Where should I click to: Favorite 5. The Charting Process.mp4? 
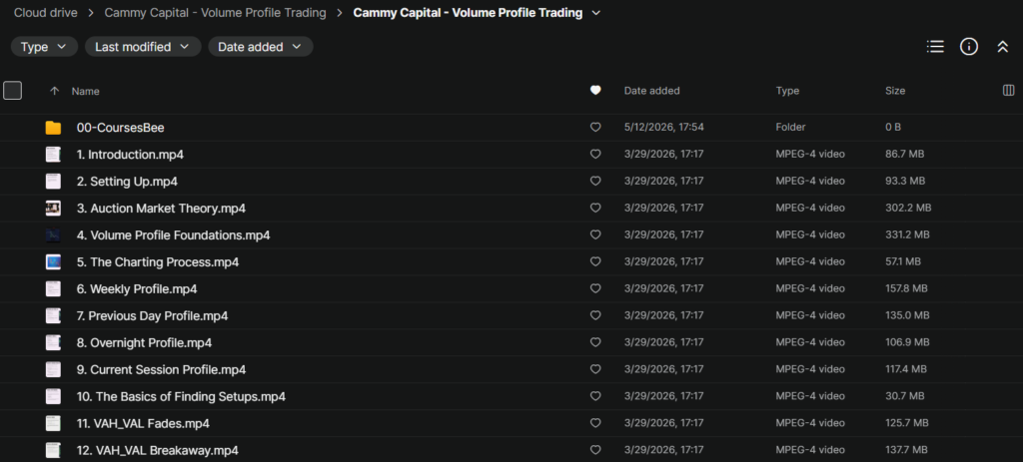[x=595, y=261]
